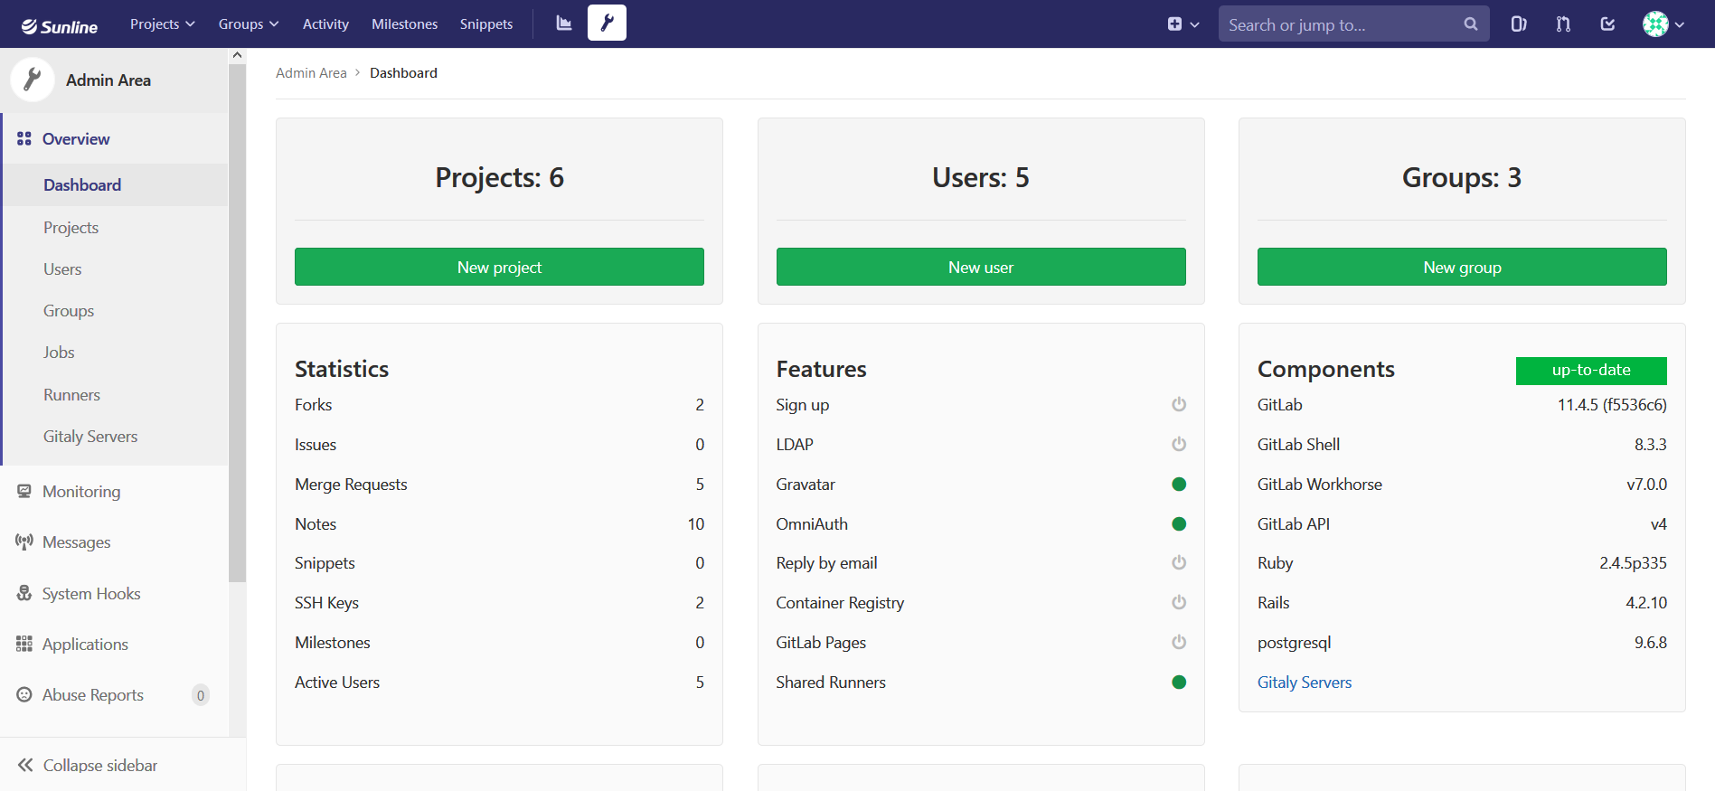Viewport: 1715px width, 791px height.
Task: Open the Issues icon in top bar
Action: point(1519,24)
